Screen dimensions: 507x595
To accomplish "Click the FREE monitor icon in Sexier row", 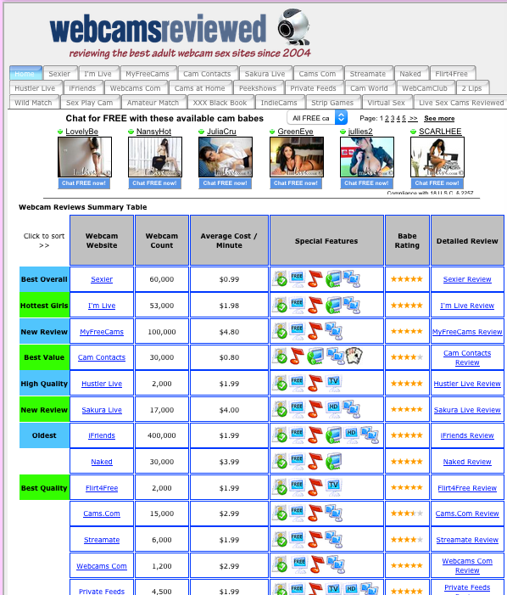I will pyautogui.click(x=297, y=278).
